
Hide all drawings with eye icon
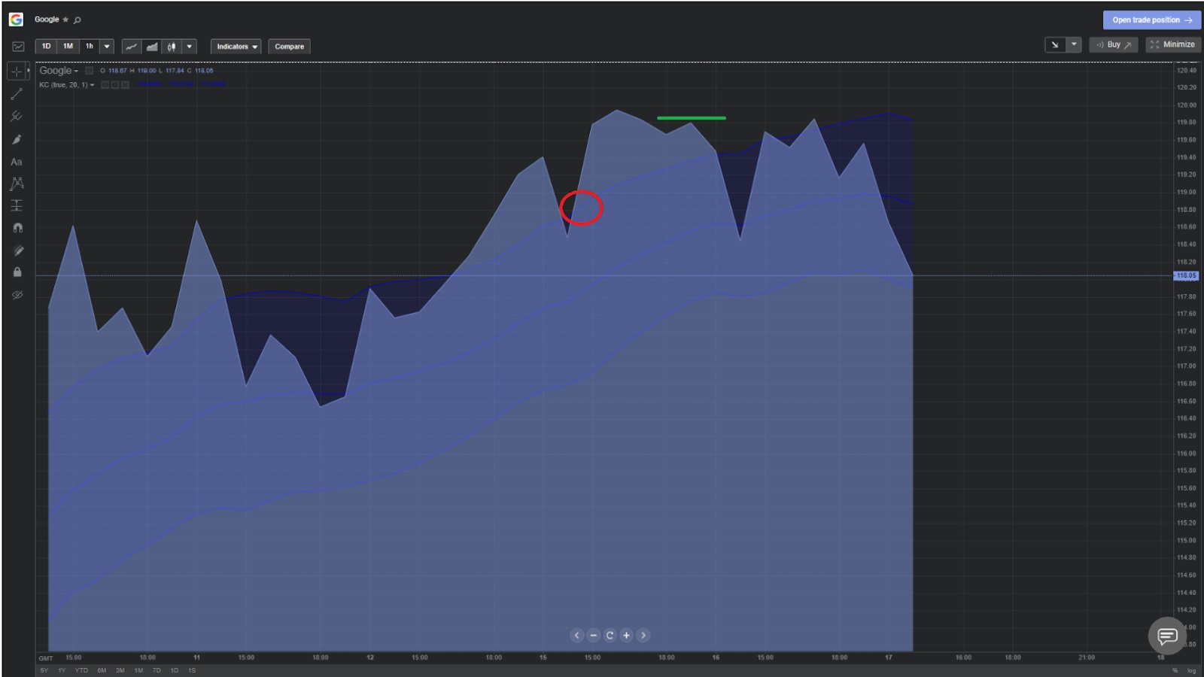click(x=17, y=295)
